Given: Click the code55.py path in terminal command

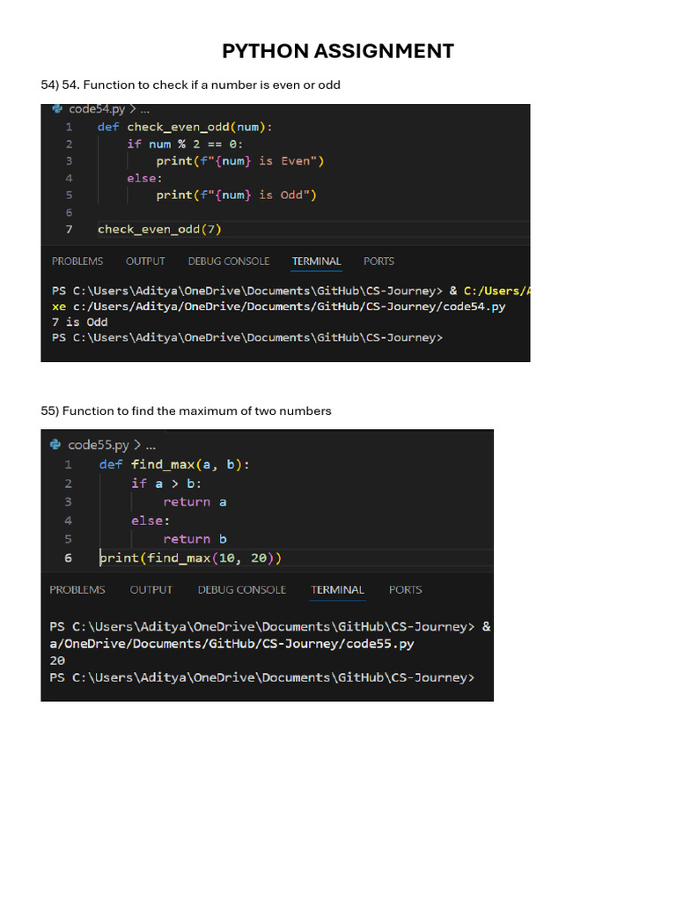Looking at the screenshot, I should coord(231,644).
